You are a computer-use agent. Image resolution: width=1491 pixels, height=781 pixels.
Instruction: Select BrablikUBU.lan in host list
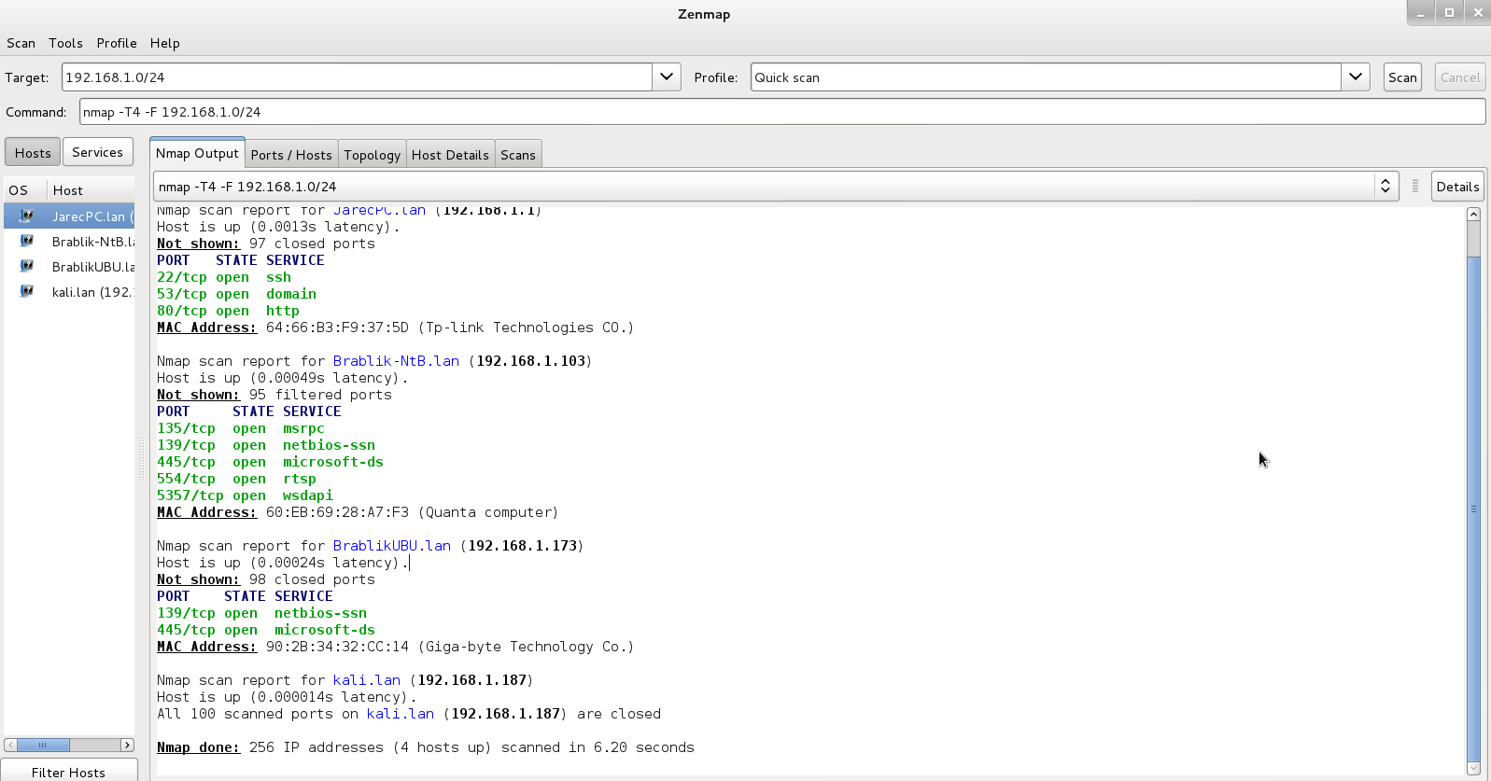point(69,266)
